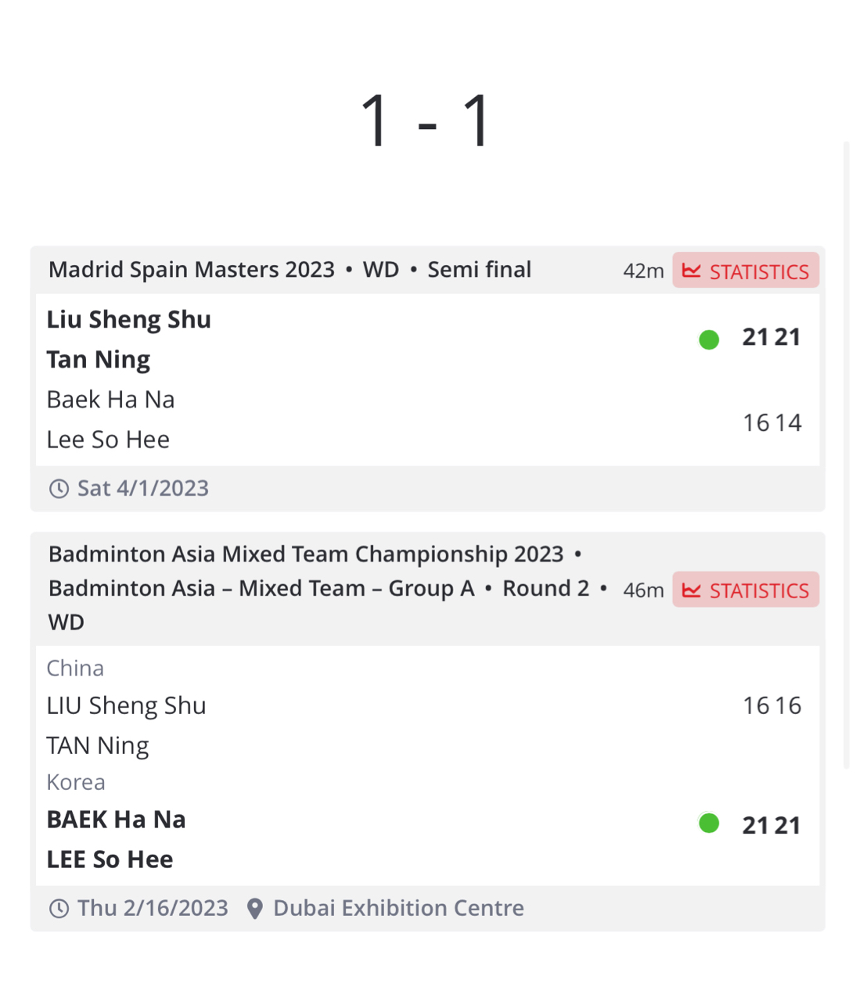Image resolution: width=856 pixels, height=1001 pixels.
Task: Click the chart icon in second Statistics button
Action: (x=692, y=590)
